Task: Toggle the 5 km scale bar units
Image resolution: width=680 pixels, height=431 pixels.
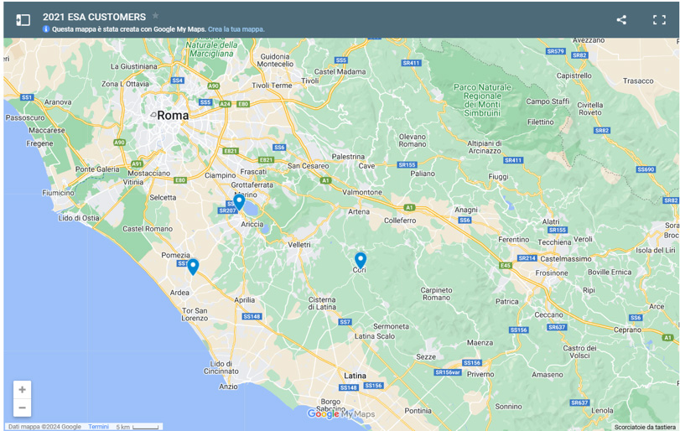Action: pyautogui.click(x=137, y=427)
